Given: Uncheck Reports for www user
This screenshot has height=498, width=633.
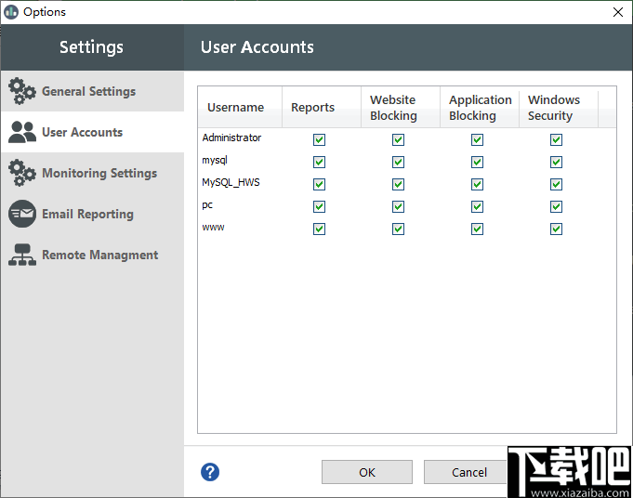Looking at the screenshot, I should tap(319, 229).
